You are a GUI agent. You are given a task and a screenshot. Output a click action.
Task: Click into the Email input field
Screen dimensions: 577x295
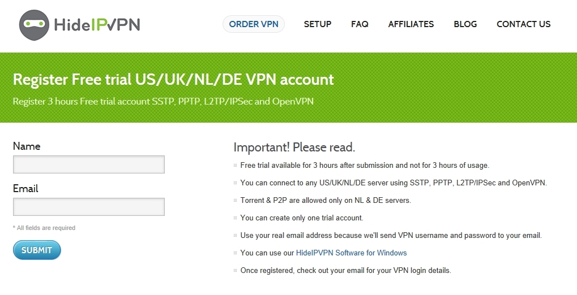(x=89, y=207)
